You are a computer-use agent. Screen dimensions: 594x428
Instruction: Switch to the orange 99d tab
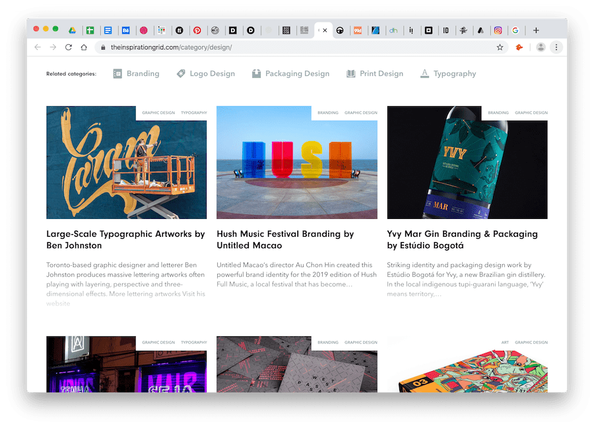(x=358, y=30)
